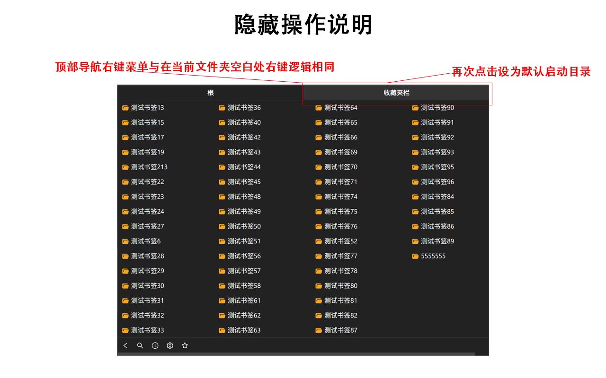Open the 测试书签33 bookmark folder
Viewport: 606px width, 378px height.
(x=145, y=330)
